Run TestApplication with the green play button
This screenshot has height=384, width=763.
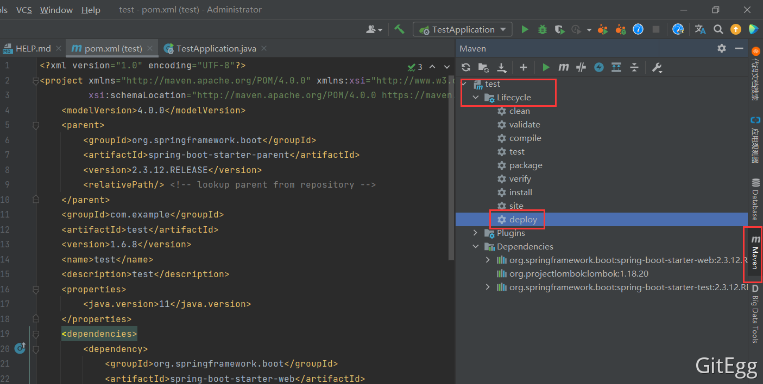[525, 29]
